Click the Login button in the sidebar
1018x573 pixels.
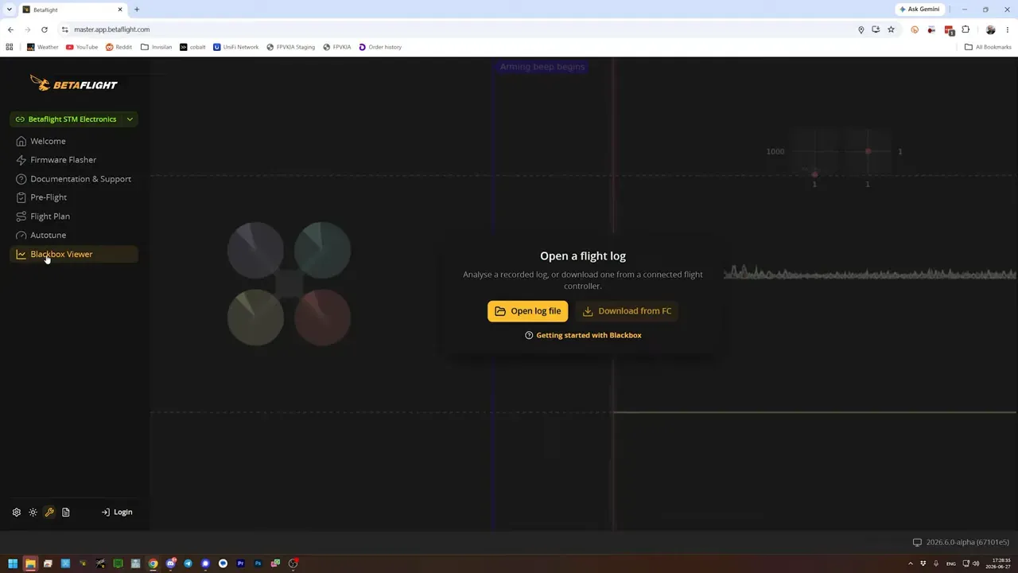117,513
